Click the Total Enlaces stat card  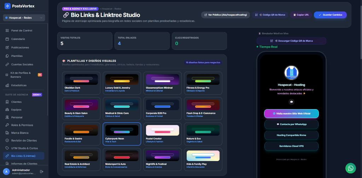[142, 41]
